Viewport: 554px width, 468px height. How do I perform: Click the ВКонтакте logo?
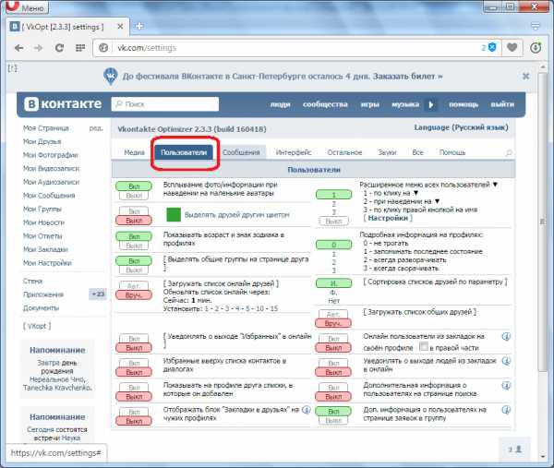coord(63,103)
